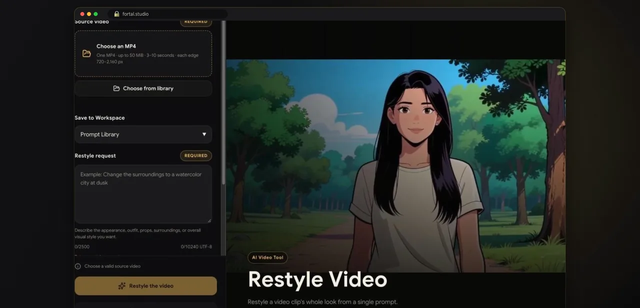This screenshot has width=640, height=308.
Task: Open the Prompt Library workspace dropdown
Action: (143, 134)
